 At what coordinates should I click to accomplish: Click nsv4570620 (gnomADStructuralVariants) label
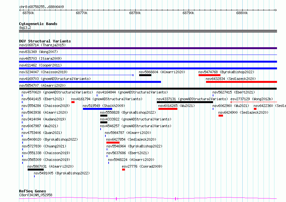click(57, 92)
